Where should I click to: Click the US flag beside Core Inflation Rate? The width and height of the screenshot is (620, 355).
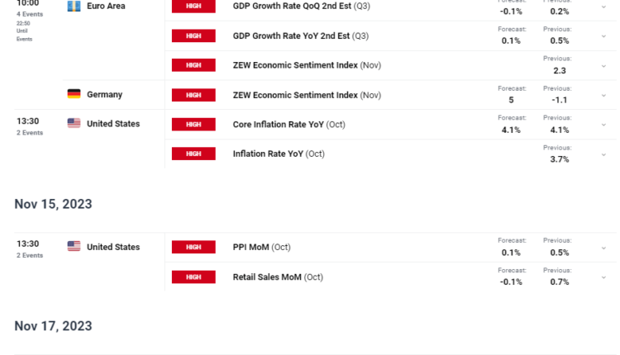pos(74,123)
